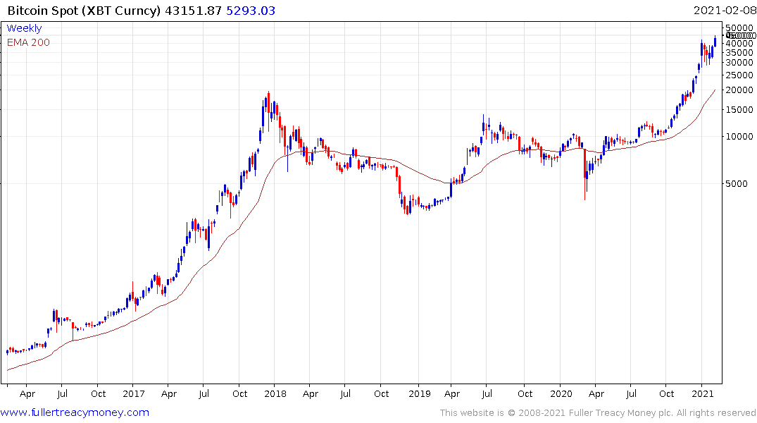The width and height of the screenshot is (757, 423).
Task: Click the 2017 label on time axis
Action: click(134, 394)
